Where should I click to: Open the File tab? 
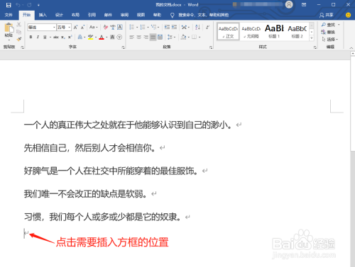point(9,15)
